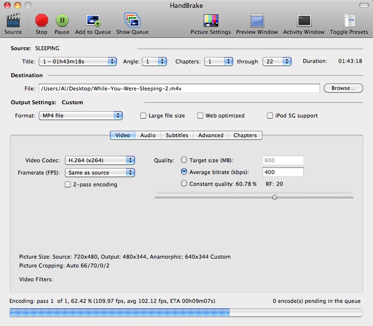The width and height of the screenshot is (373, 326).
Task: Open the start chapter dropdown showing 1
Action: [218, 61]
